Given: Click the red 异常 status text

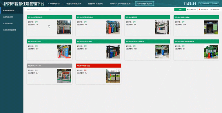Looking at the screenshot, I should 85,70.
